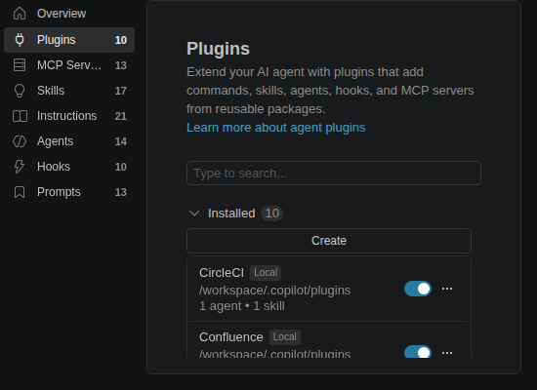Open Learn more about agent plugins link
Screen dimensions: 537x390
coord(275,128)
